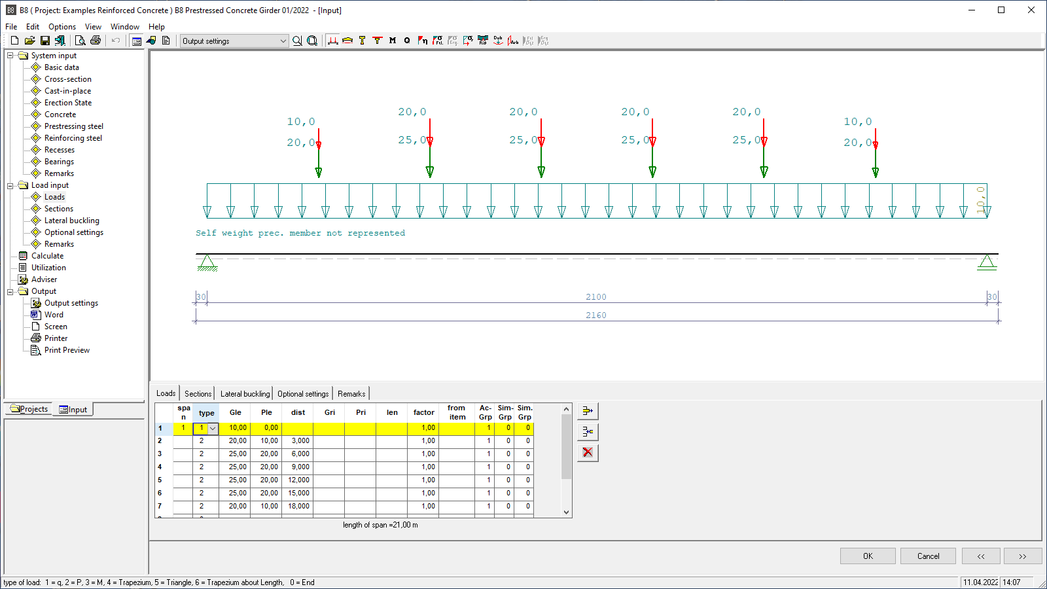The image size is (1047, 589).
Task: Open the View menu
Action: point(93,27)
